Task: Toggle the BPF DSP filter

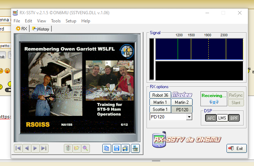Action: 234,118
